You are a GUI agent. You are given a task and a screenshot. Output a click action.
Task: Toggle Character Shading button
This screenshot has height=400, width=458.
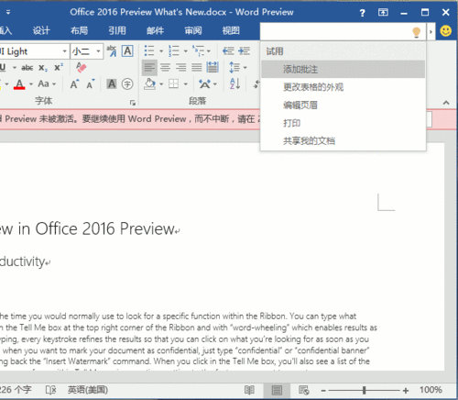pyautogui.click(x=112, y=83)
